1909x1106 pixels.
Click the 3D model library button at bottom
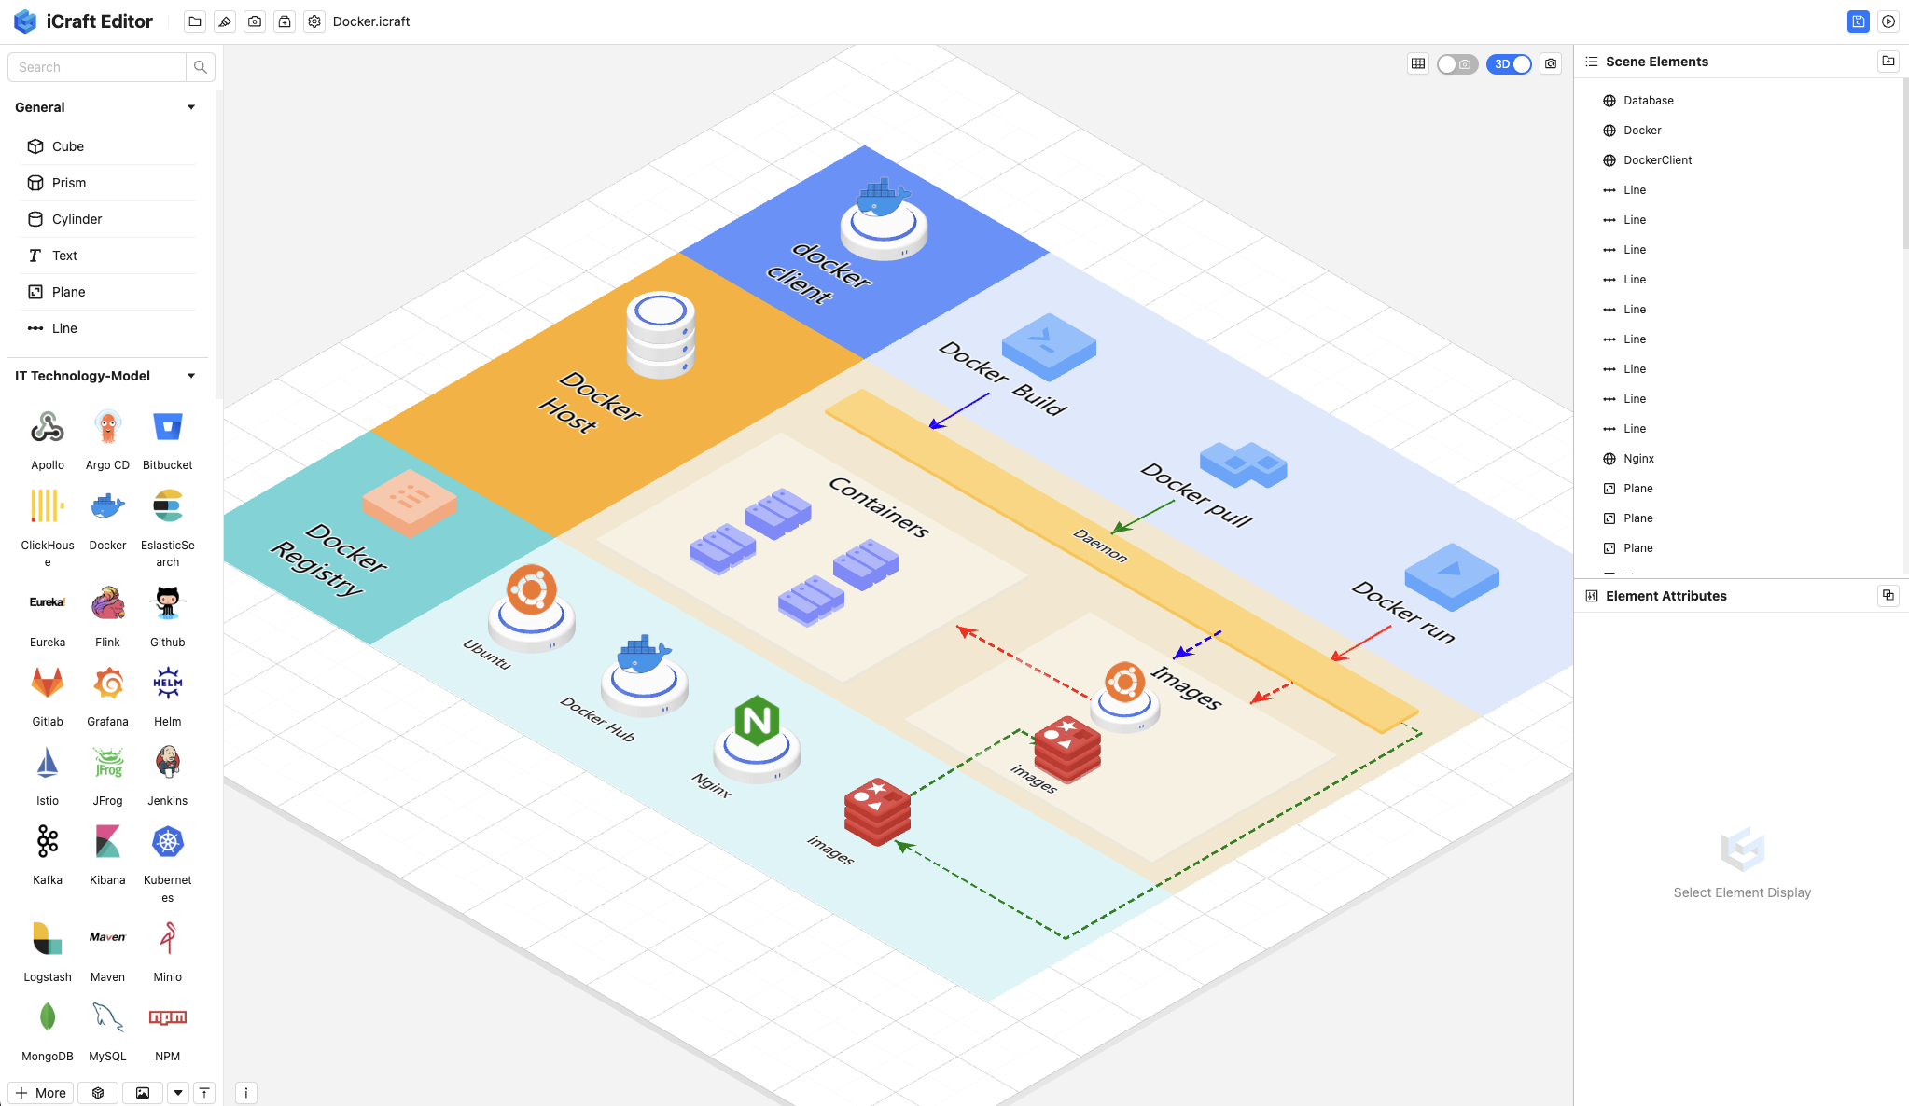click(x=98, y=1093)
